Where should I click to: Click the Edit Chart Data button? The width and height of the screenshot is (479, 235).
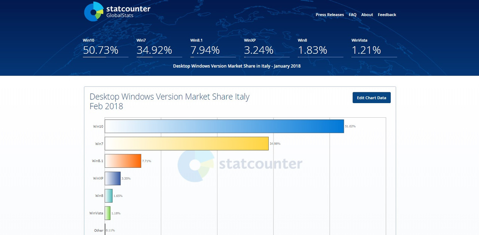pyautogui.click(x=372, y=98)
